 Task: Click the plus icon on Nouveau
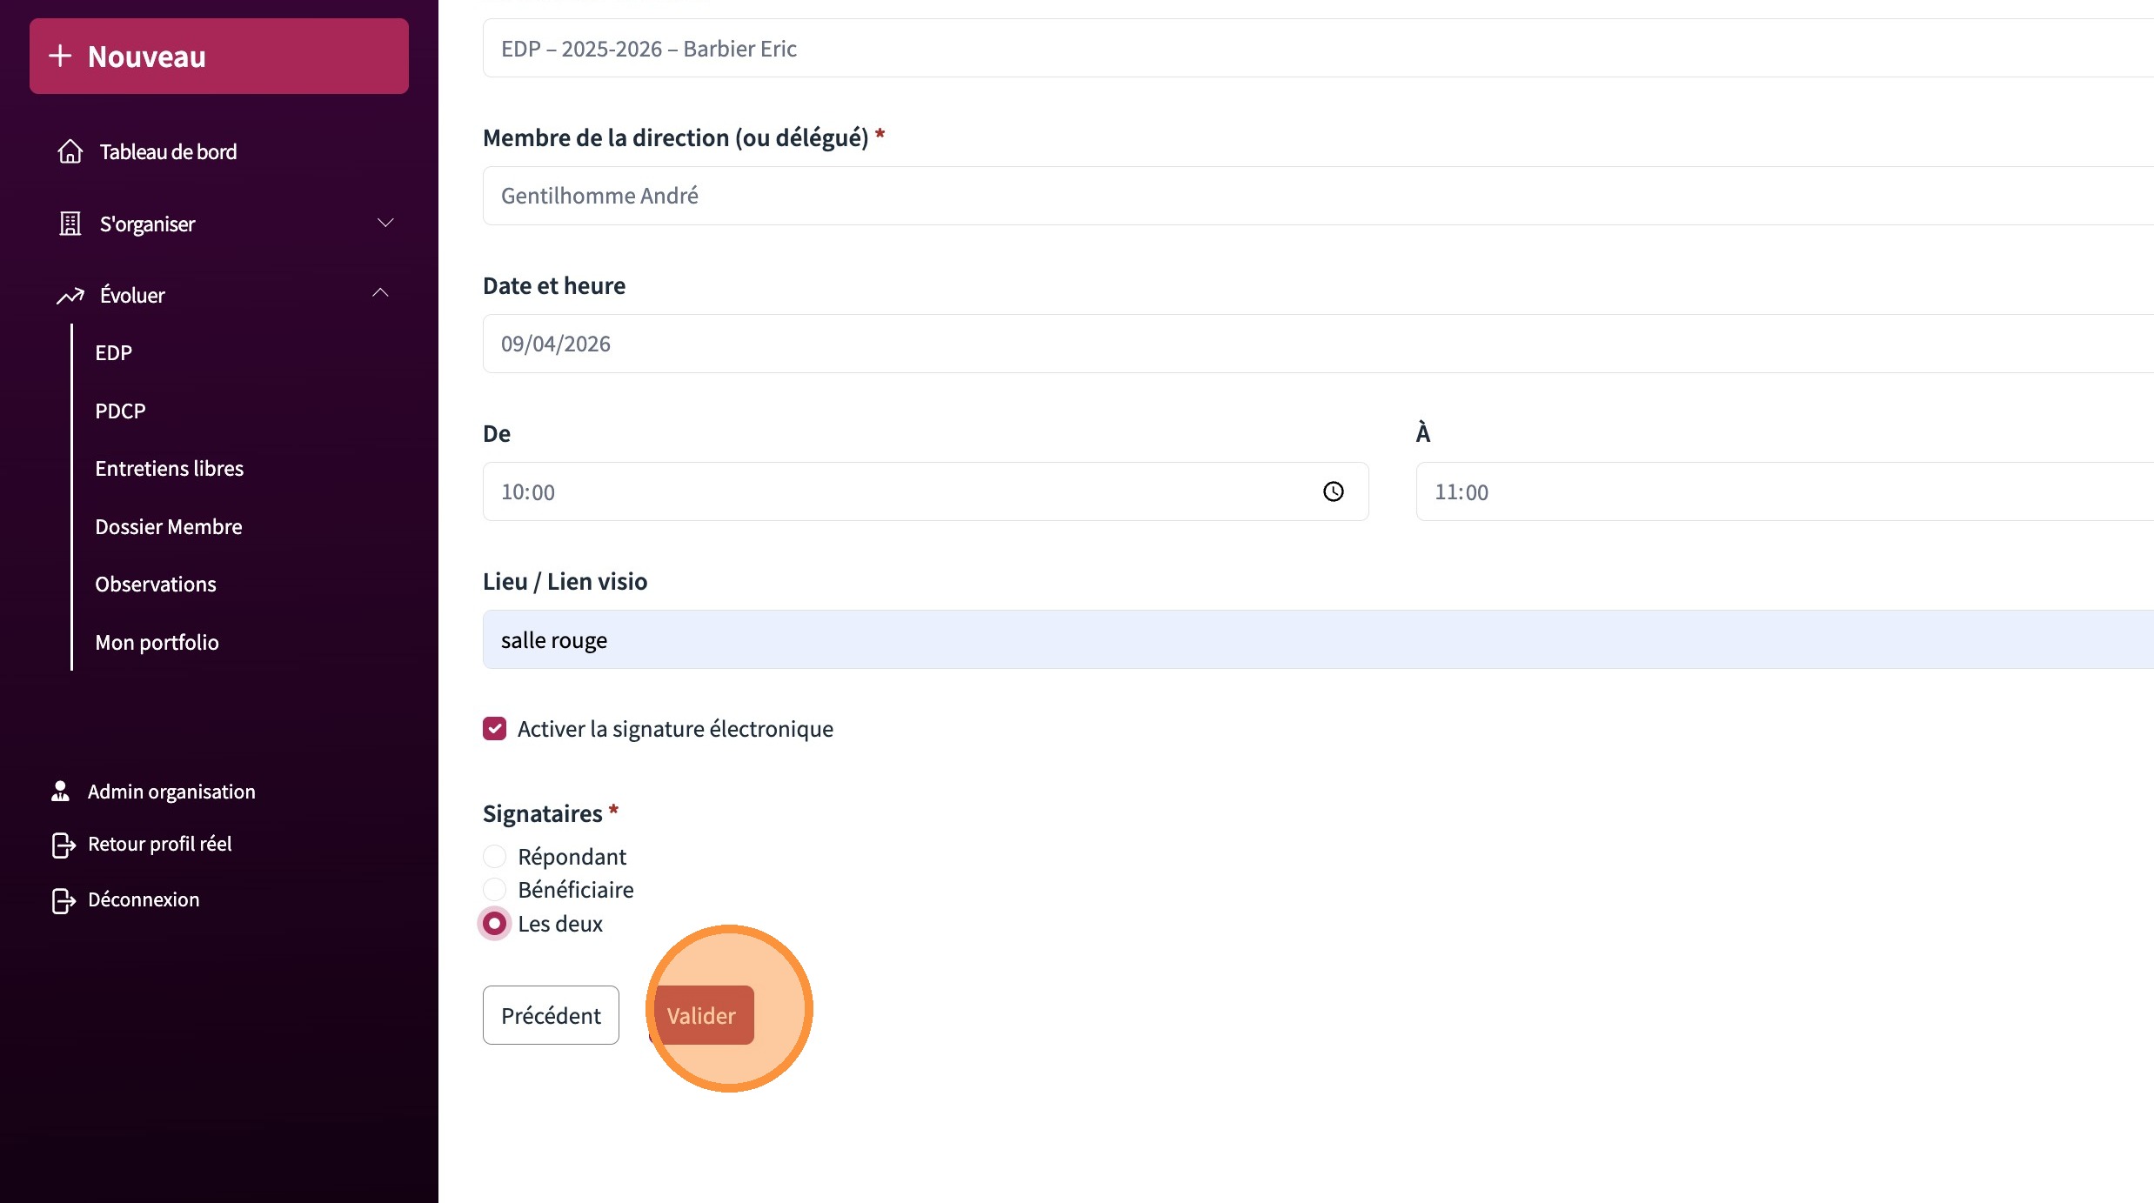point(60,57)
